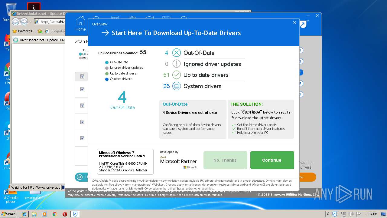This screenshot has height=218, width=387.
Task: Click the Out-Of-Date X circle icon
Action: point(177,53)
